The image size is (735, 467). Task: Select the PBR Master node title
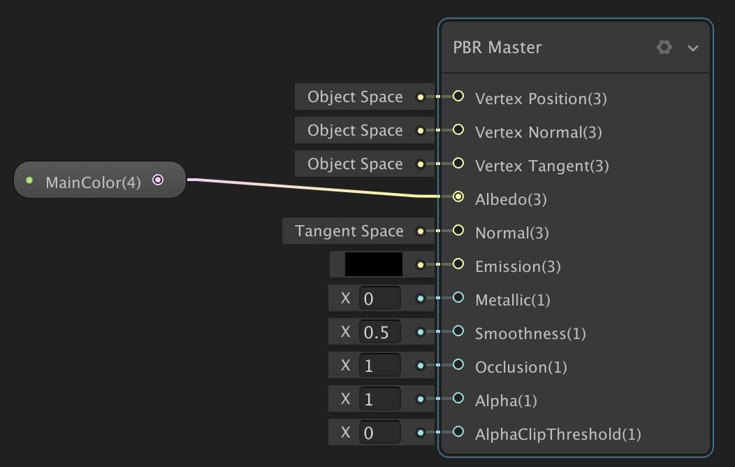pyautogui.click(x=497, y=48)
